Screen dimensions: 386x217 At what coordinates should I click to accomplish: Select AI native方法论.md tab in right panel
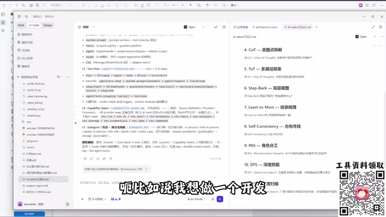pyautogui.click(x=297, y=27)
